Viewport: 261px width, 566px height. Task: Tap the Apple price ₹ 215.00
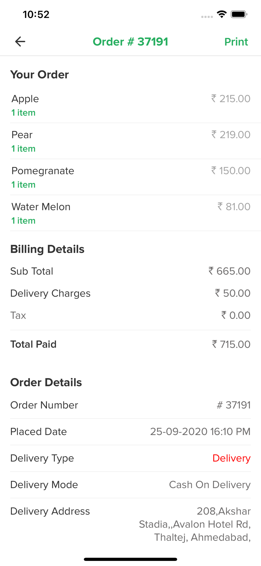coord(231,98)
